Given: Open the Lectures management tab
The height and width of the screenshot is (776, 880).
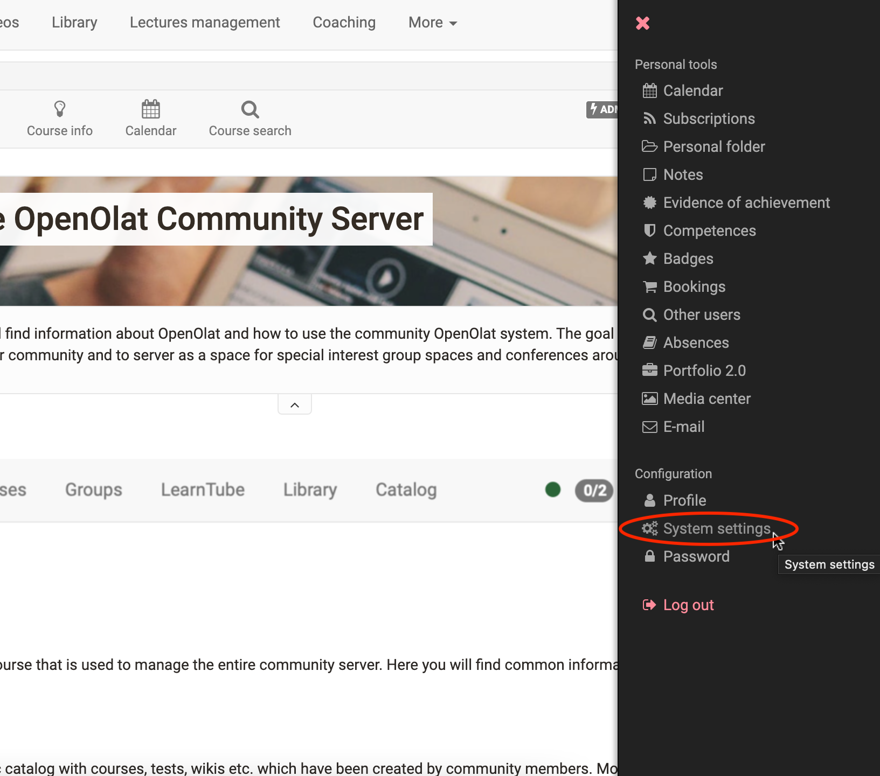Looking at the screenshot, I should (205, 23).
